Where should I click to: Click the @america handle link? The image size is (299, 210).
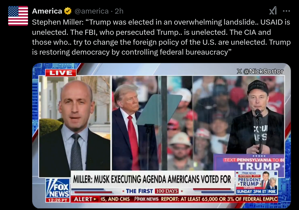click(91, 11)
